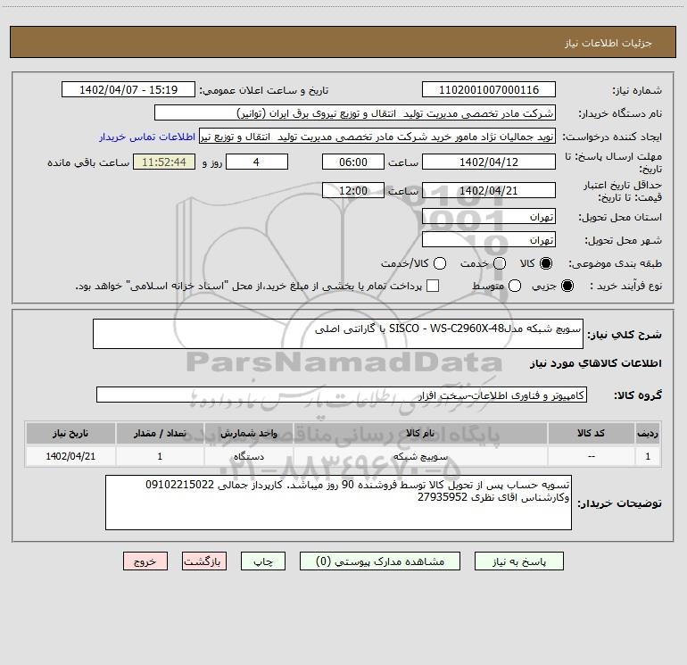This screenshot has height=665, width=687.
Task: Select the خدمت radio button
Action: point(500,263)
